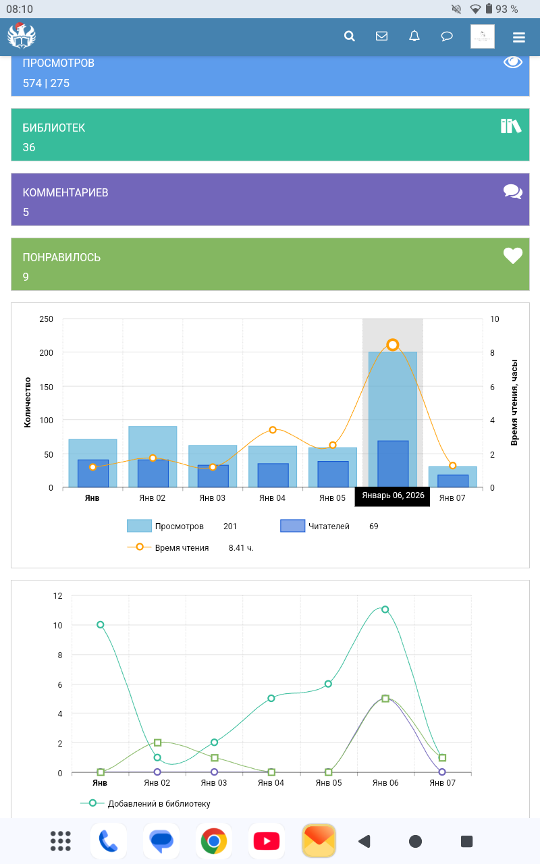The image size is (540, 864).
Task: Tap the user avatar thumbnail
Action: point(483,36)
